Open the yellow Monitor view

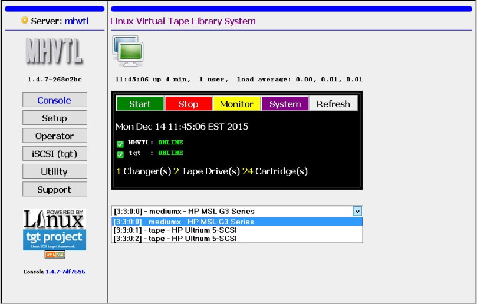point(236,104)
